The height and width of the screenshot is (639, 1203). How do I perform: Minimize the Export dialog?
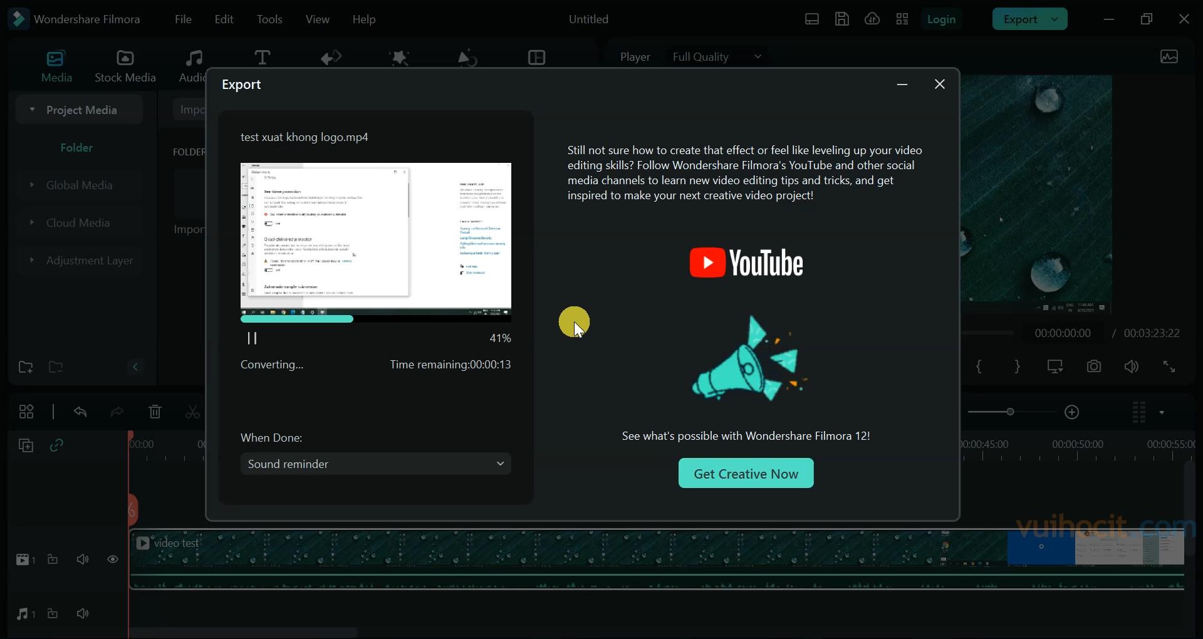[902, 85]
